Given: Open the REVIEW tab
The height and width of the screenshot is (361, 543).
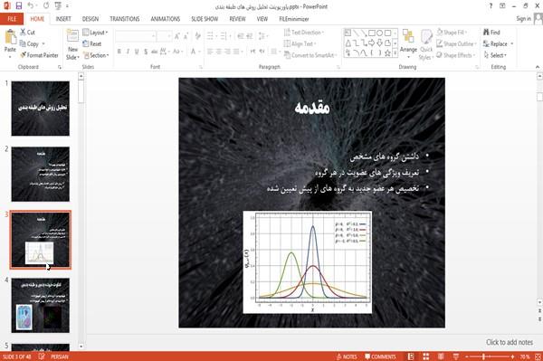Looking at the screenshot, I should [x=237, y=19].
